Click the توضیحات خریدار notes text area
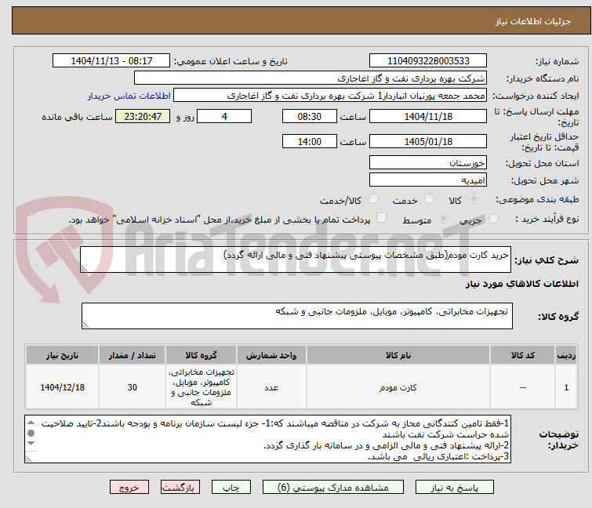Screen dimensions: 592x508 pyautogui.click(x=267, y=439)
